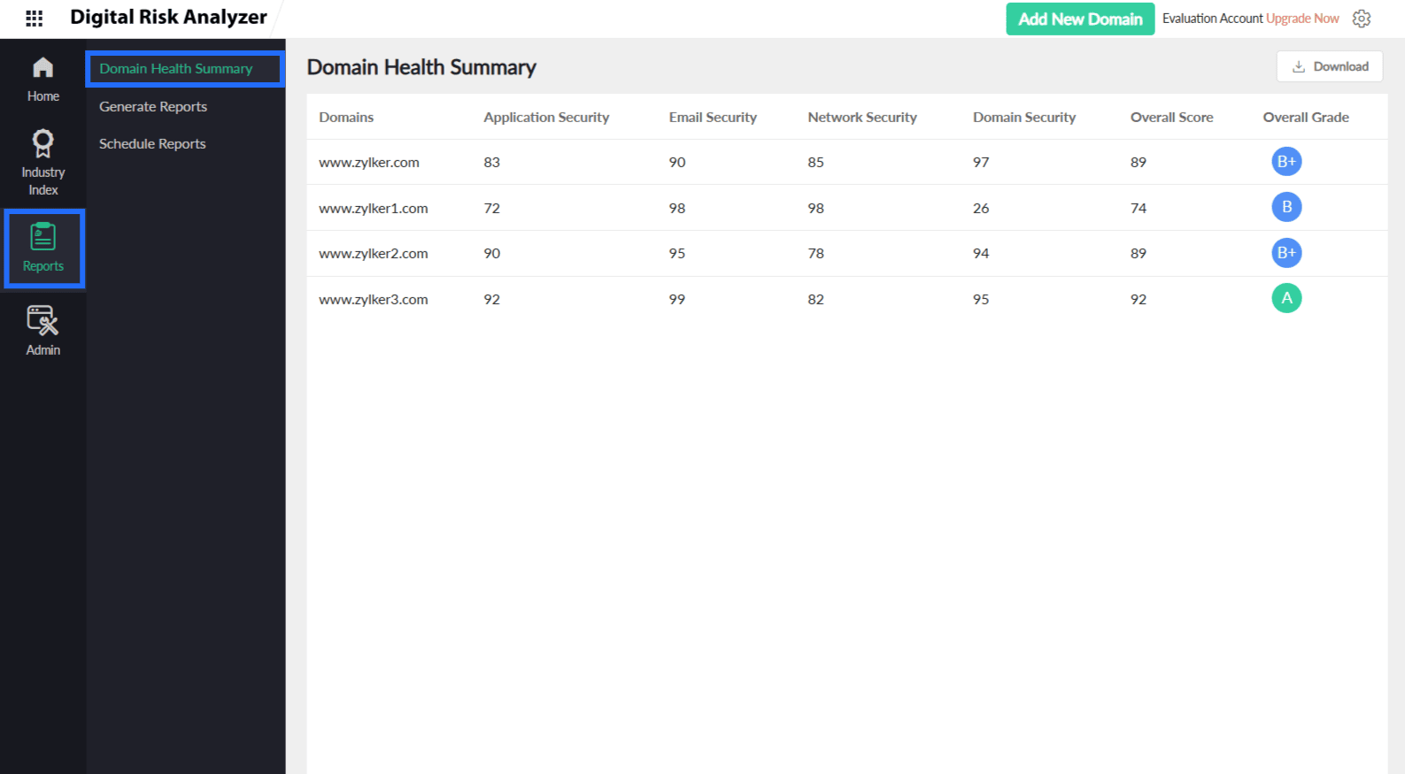Open the apps grid launcher icon
The width and height of the screenshot is (1405, 774).
pos(34,19)
